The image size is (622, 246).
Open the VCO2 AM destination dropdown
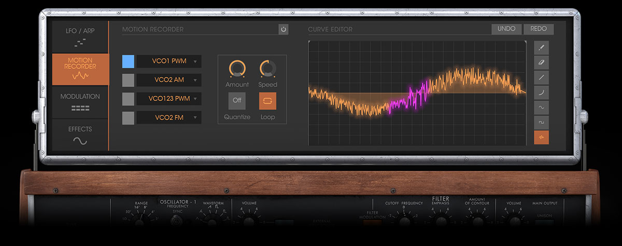169,80
